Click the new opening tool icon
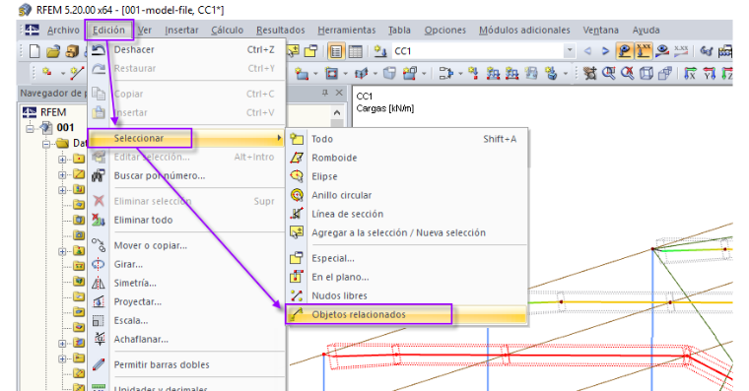The height and width of the screenshot is (391, 749). click(x=331, y=73)
